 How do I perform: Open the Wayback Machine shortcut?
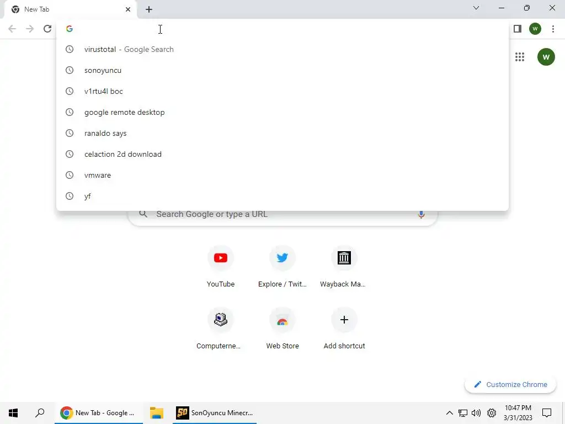coord(344,266)
